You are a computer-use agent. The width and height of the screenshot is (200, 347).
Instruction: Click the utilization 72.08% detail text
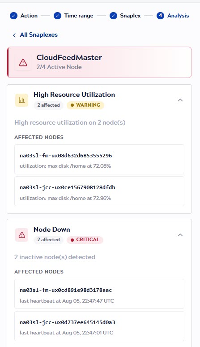[x=65, y=166]
